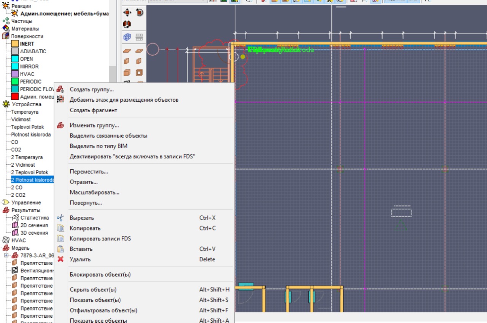
Task: Click the Модель node icon
Action: point(6,248)
